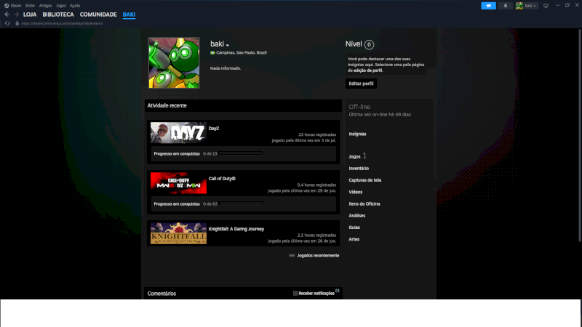Click DayZ achievements progress bar
582x327 pixels.
tap(241, 153)
